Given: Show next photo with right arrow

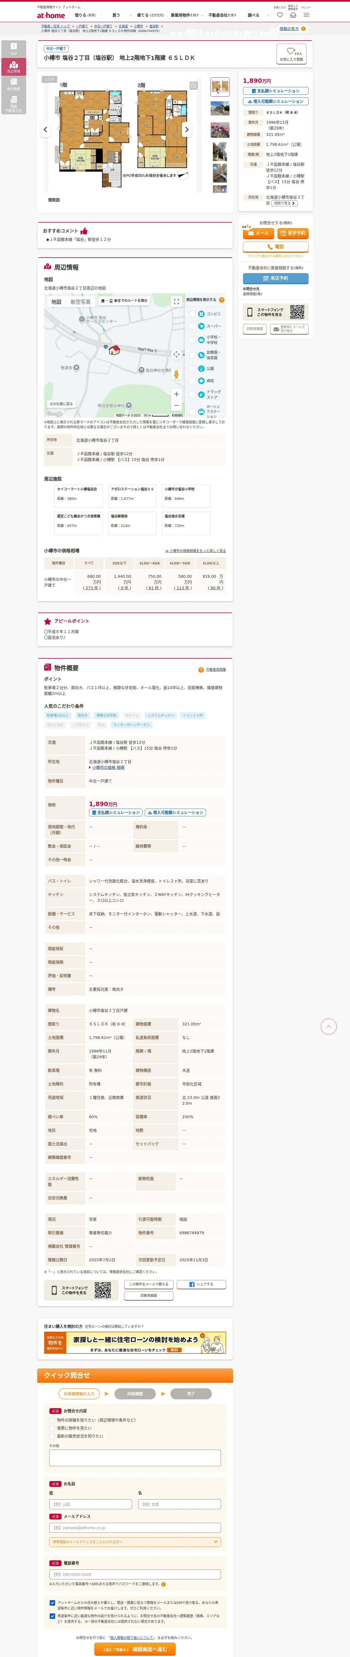Looking at the screenshot, I should (187, 129).
